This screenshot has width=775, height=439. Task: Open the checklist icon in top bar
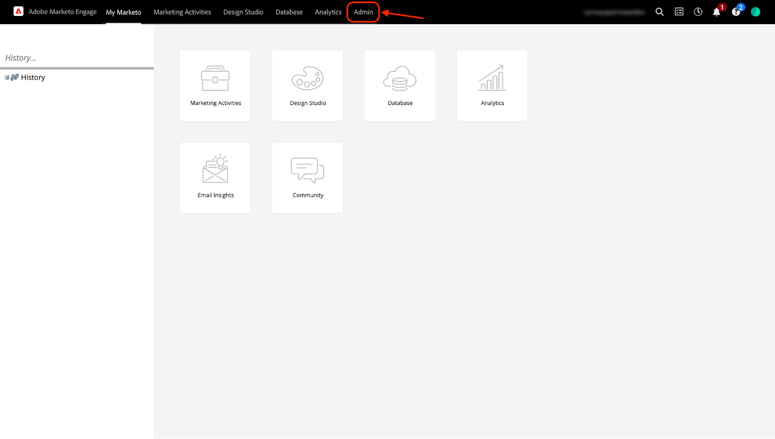click(679, 12)
